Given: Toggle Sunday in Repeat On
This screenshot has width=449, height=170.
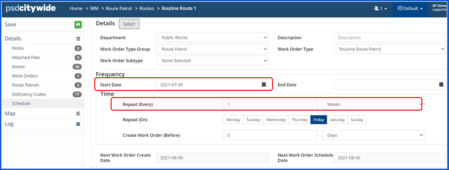Looking at the screenshot, I should click(x=357, y=120).
